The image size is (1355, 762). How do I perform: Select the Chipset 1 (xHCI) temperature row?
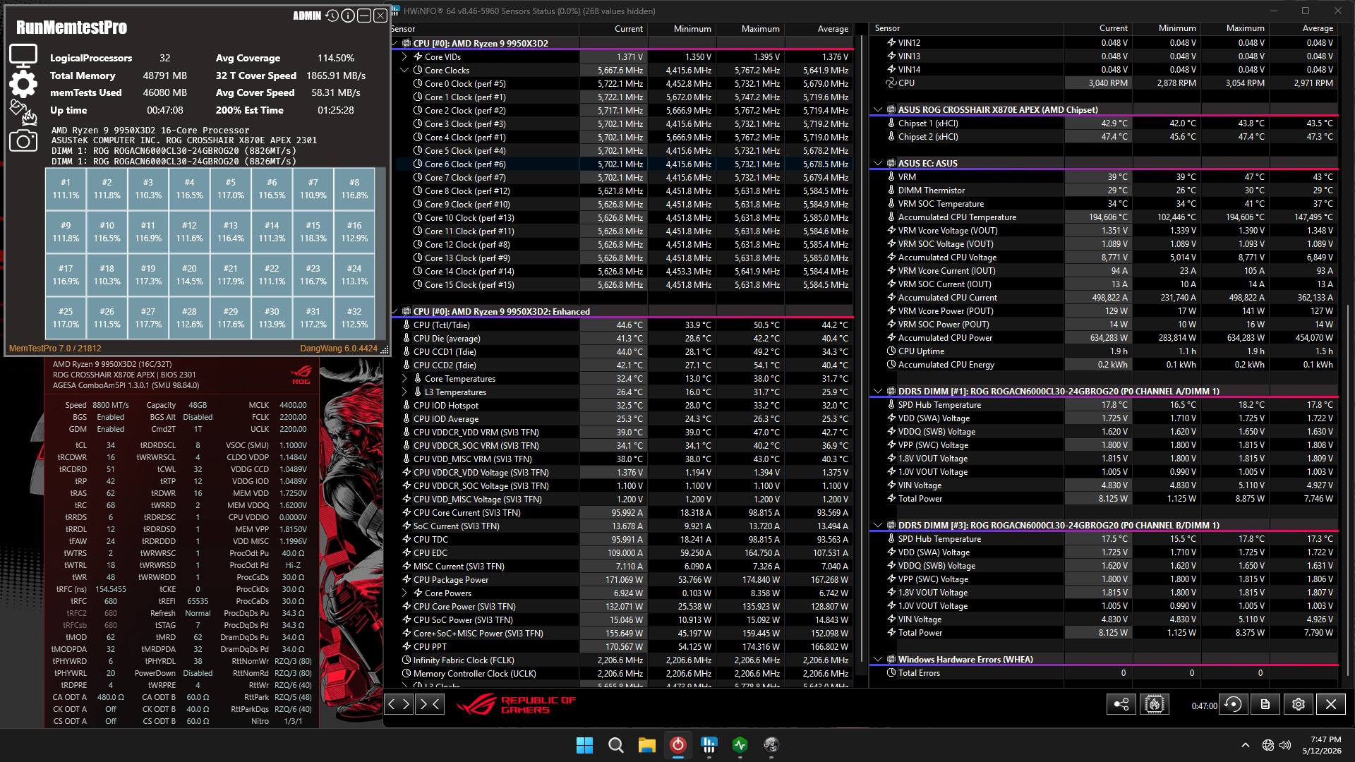tap(1104, 123)
